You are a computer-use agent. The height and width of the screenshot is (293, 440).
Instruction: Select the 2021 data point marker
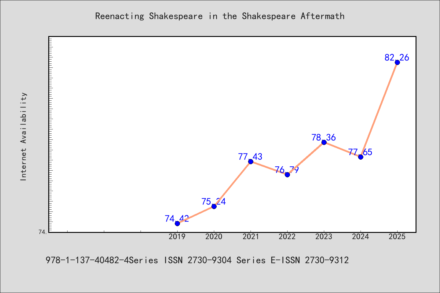pyautogui.click(x=251, y=161)
